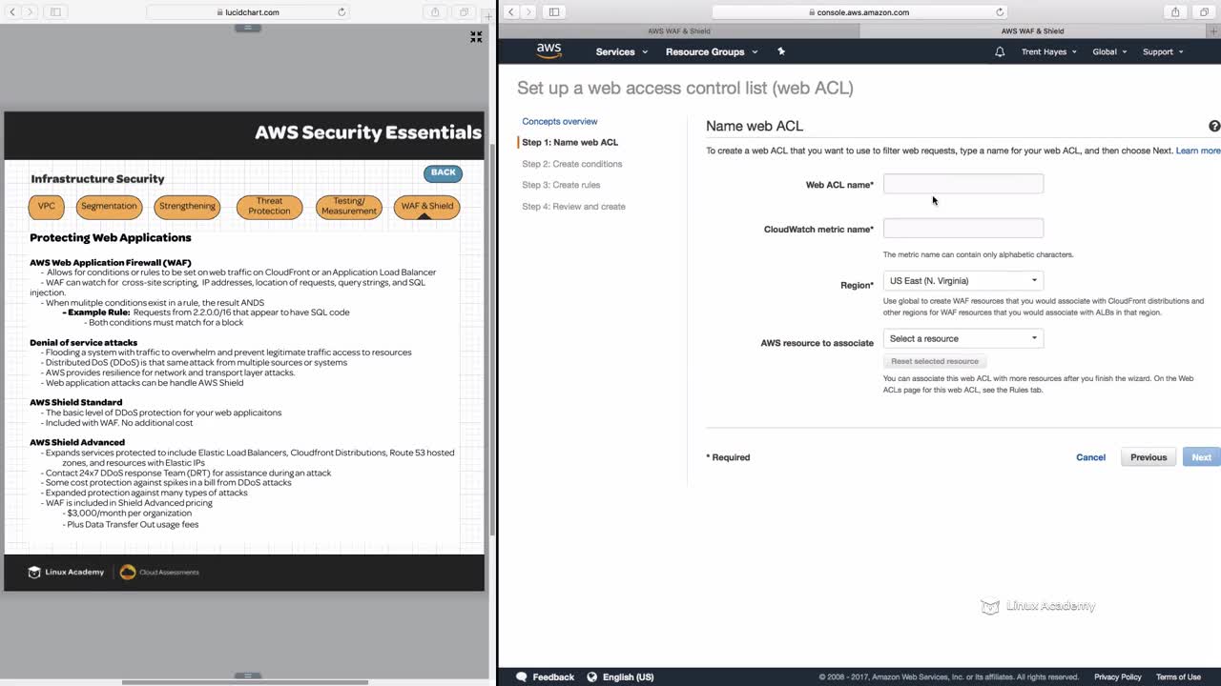Click the share icon in right browser toolbar
This screenshot has width=1221, height=686.
pos(1175,11)
